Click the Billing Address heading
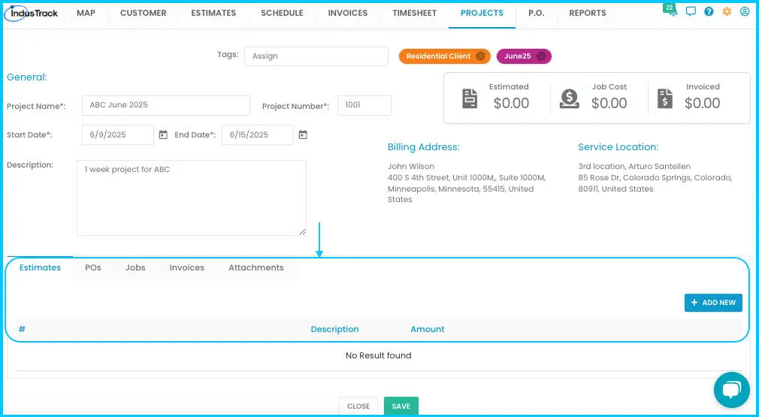Viewport: 759px width, 417px height. pyautogui.click(x=424, y=147)
